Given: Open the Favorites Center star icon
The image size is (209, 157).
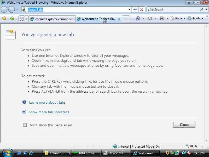Looking at the screenshot, I should pos(4,18).
